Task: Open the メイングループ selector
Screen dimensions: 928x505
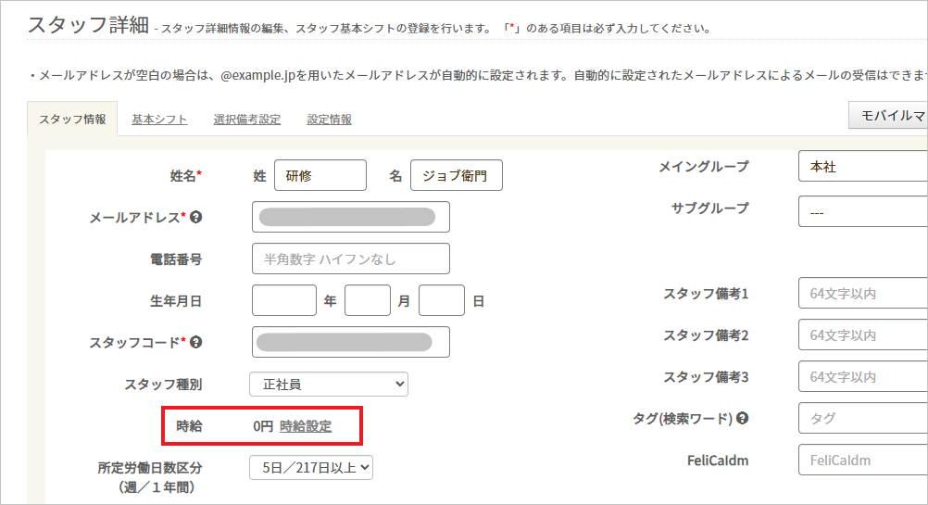Action: 861,167
